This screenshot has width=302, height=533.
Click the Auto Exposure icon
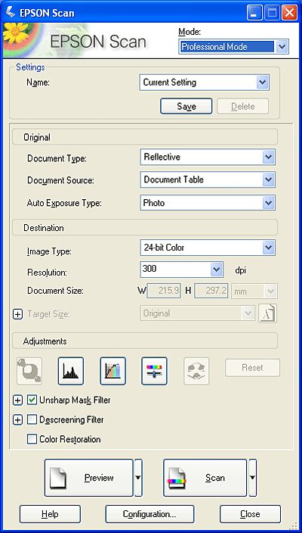(x=29, y=371)
